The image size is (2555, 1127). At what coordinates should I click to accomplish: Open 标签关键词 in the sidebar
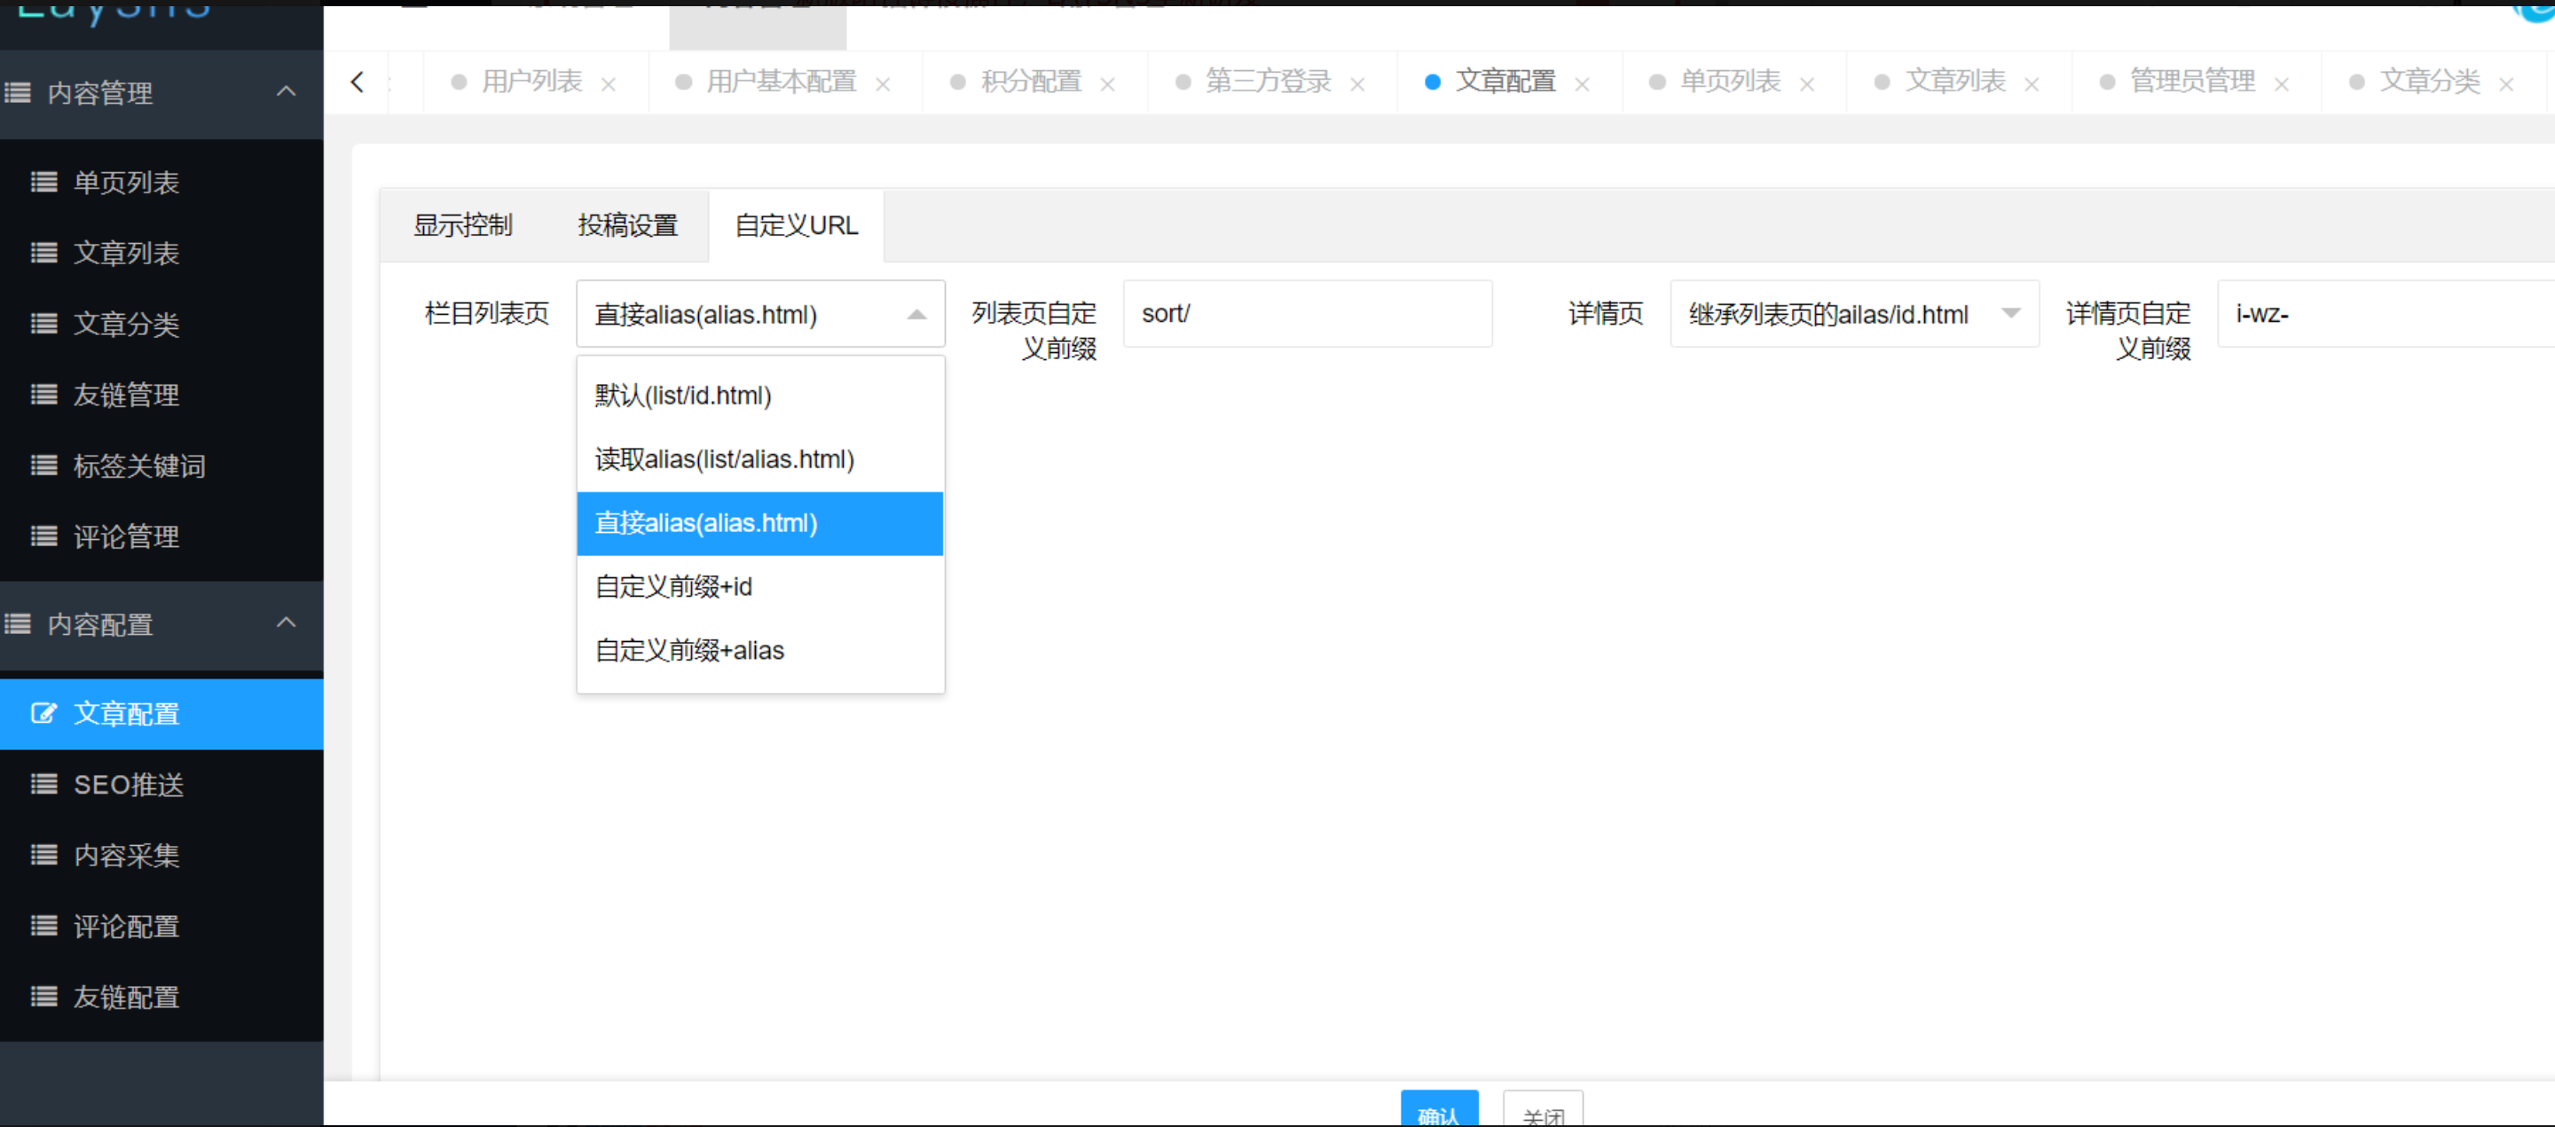[x=161, y=466]
